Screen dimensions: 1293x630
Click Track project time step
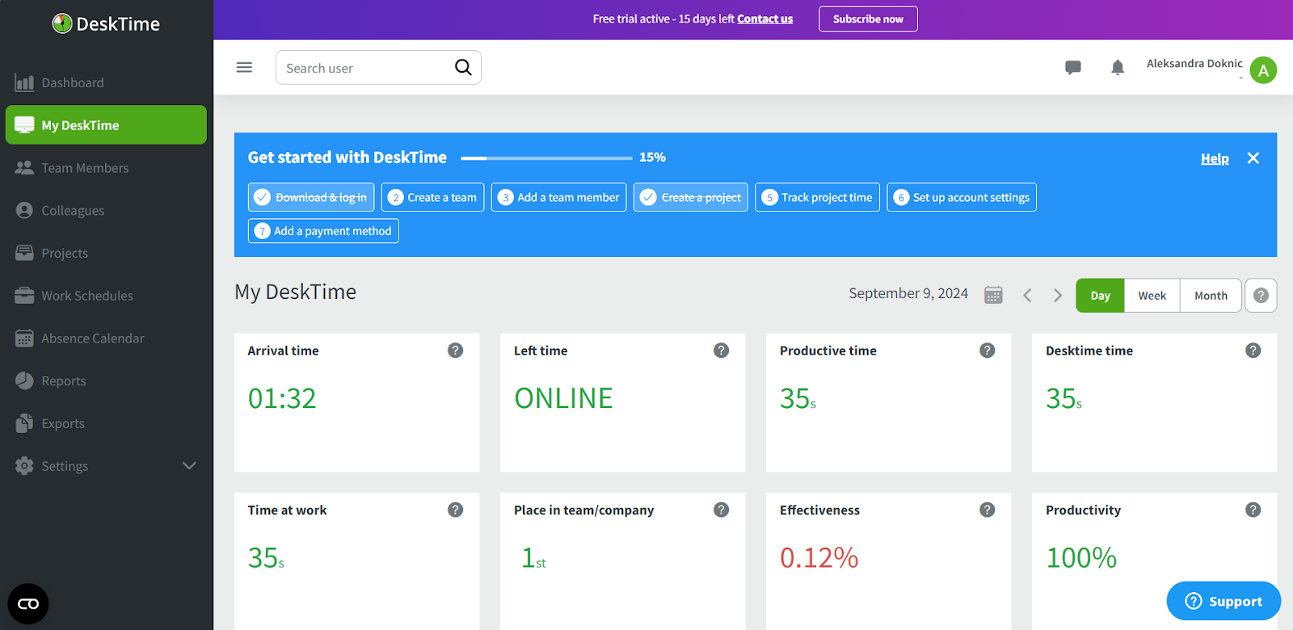[817, 197]
